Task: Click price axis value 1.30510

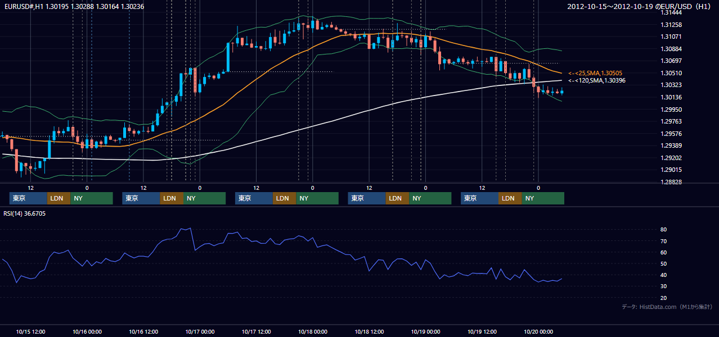Action: (x=671, y=73)
